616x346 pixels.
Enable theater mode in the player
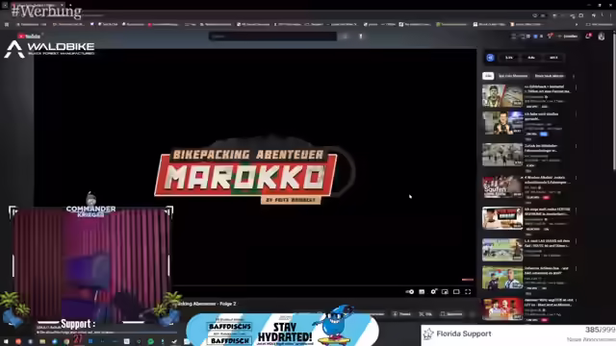(456, 292)
